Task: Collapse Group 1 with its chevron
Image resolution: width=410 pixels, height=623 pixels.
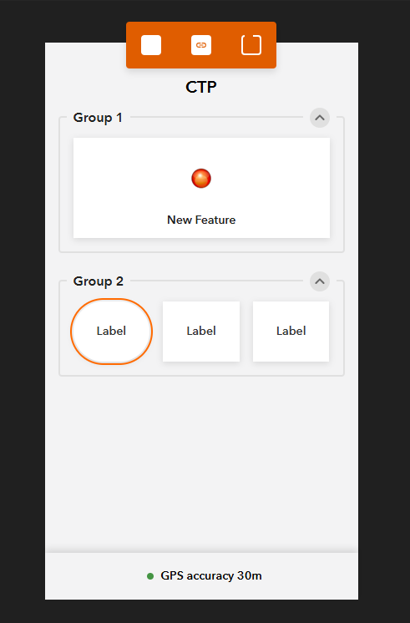Action: 320,118
